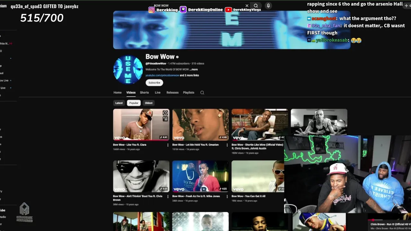Open the channel search magnifier beside Playlists
This screenshot has height=231, width=411.
coord(202,92)
